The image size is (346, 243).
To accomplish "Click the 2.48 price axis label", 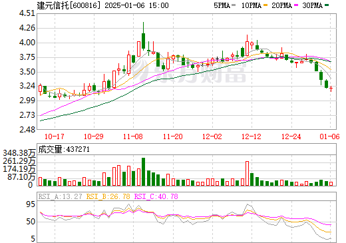I will click(x=27, y=130).
